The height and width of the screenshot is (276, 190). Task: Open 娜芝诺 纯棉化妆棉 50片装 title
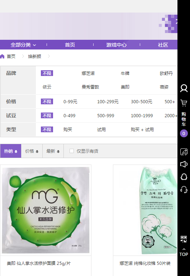click(145, 263)
